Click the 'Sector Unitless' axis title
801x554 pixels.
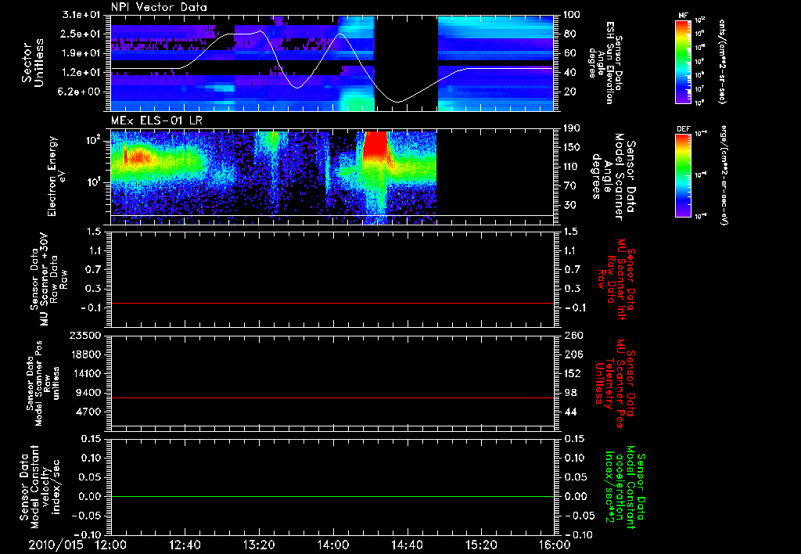(33, 63)
